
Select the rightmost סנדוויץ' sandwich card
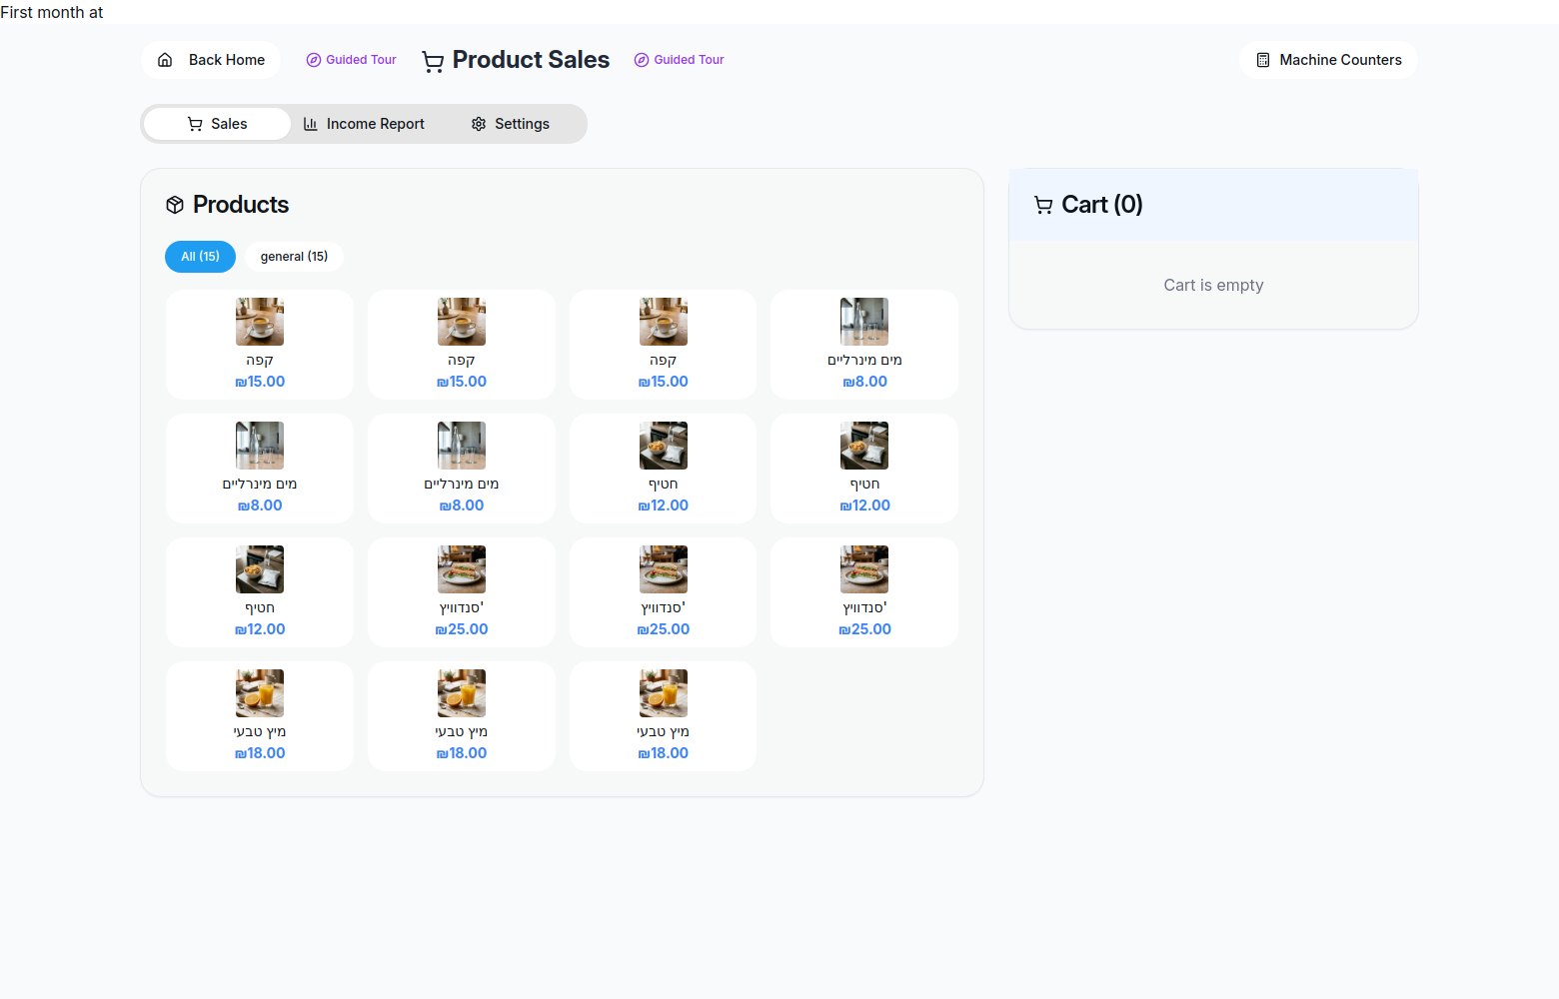click(864, 592)
